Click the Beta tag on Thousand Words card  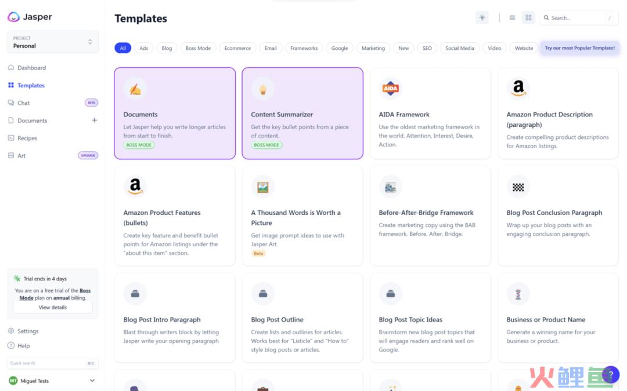pos(258,253)
